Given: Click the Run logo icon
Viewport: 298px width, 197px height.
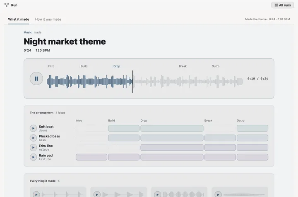Looking at the screenshot, I should pos(7,5).
